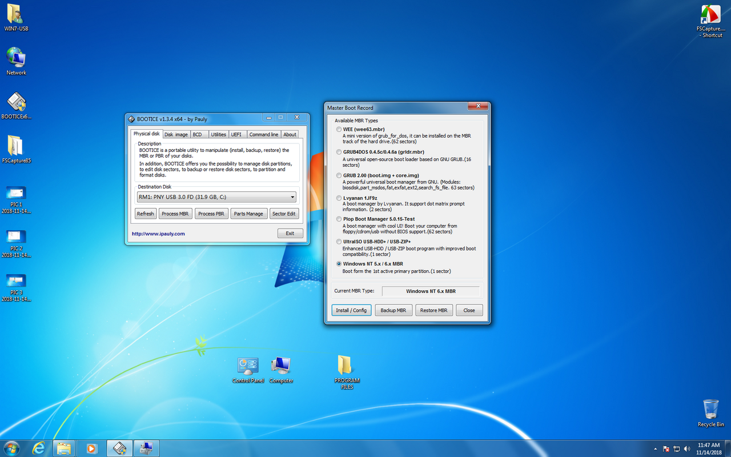Screen dimensions: 731x457
Task: Click Install / Config button
Action: tap(351, 310)
